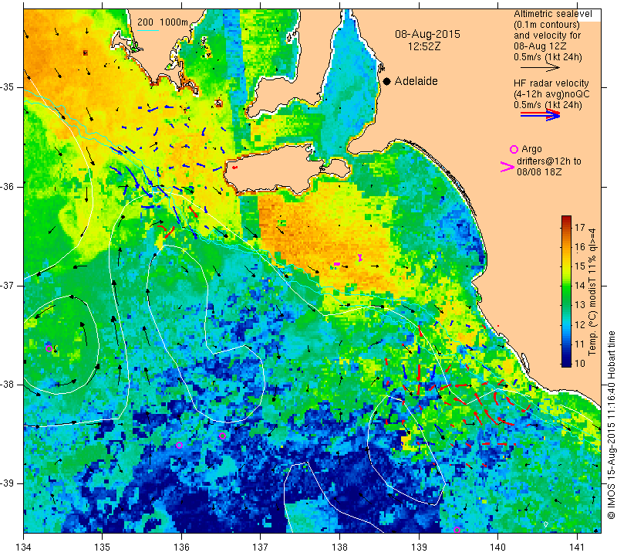Click the 140 longitude axis label
This screenshot has height=556, width=617.
(497, 547)
